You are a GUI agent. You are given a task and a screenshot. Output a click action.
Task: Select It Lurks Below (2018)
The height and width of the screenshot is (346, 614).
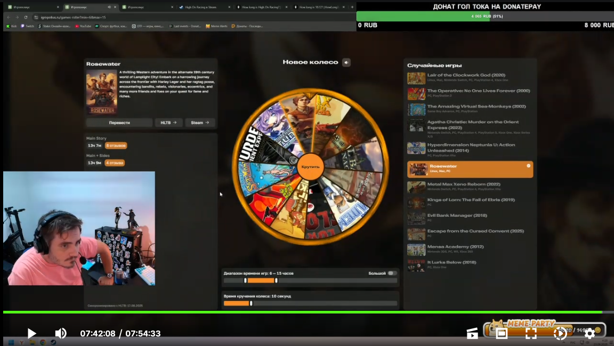[470, 264]
